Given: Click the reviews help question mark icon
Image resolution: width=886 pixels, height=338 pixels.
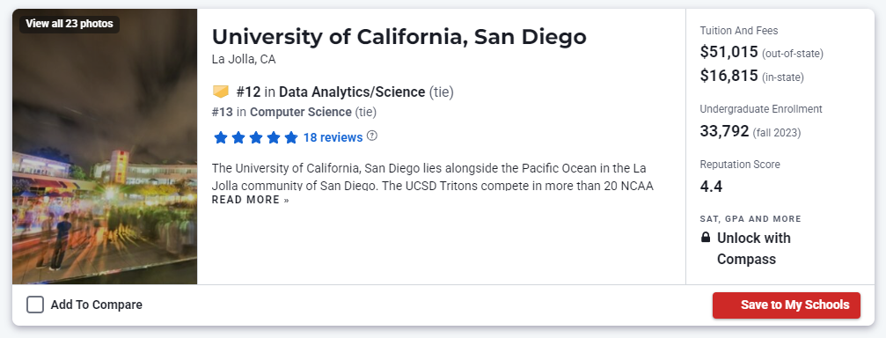Looking at the screenshot, I should tap(372, 136).
